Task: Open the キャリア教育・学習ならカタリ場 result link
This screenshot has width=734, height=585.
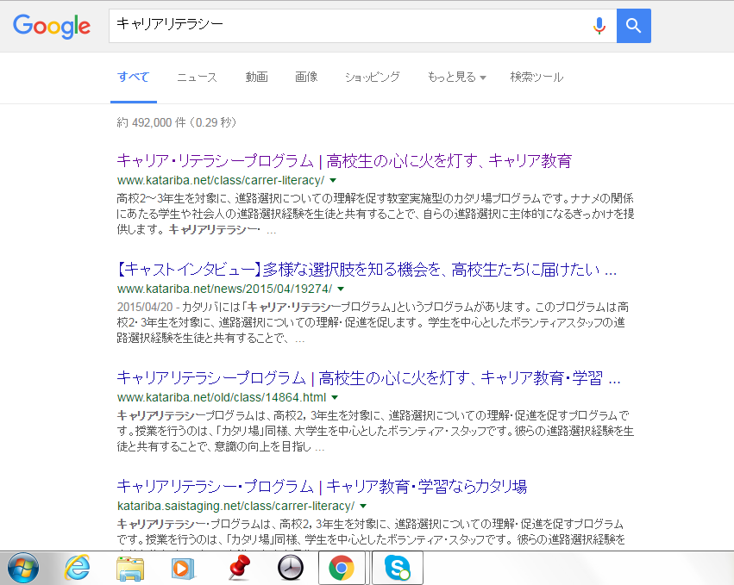Action: coord(322,486)
